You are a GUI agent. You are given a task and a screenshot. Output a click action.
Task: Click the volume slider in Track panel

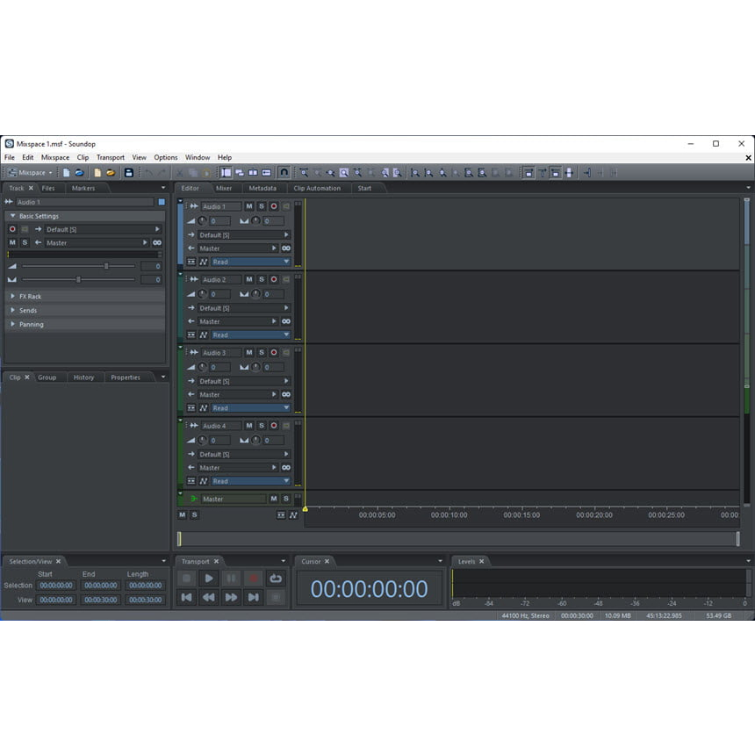[106, 266]
